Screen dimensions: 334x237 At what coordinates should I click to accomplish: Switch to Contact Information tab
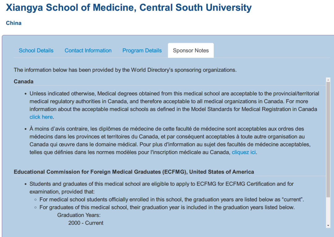point(88,50)
